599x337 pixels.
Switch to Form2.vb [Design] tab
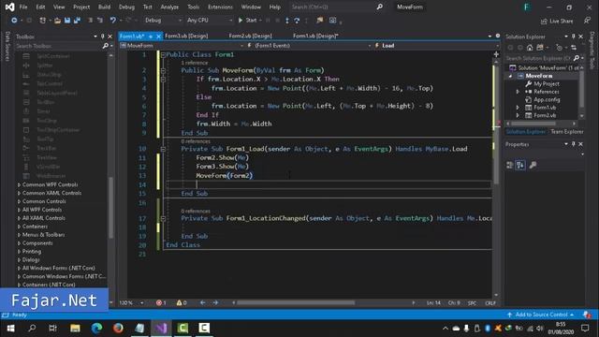[250, 36]
